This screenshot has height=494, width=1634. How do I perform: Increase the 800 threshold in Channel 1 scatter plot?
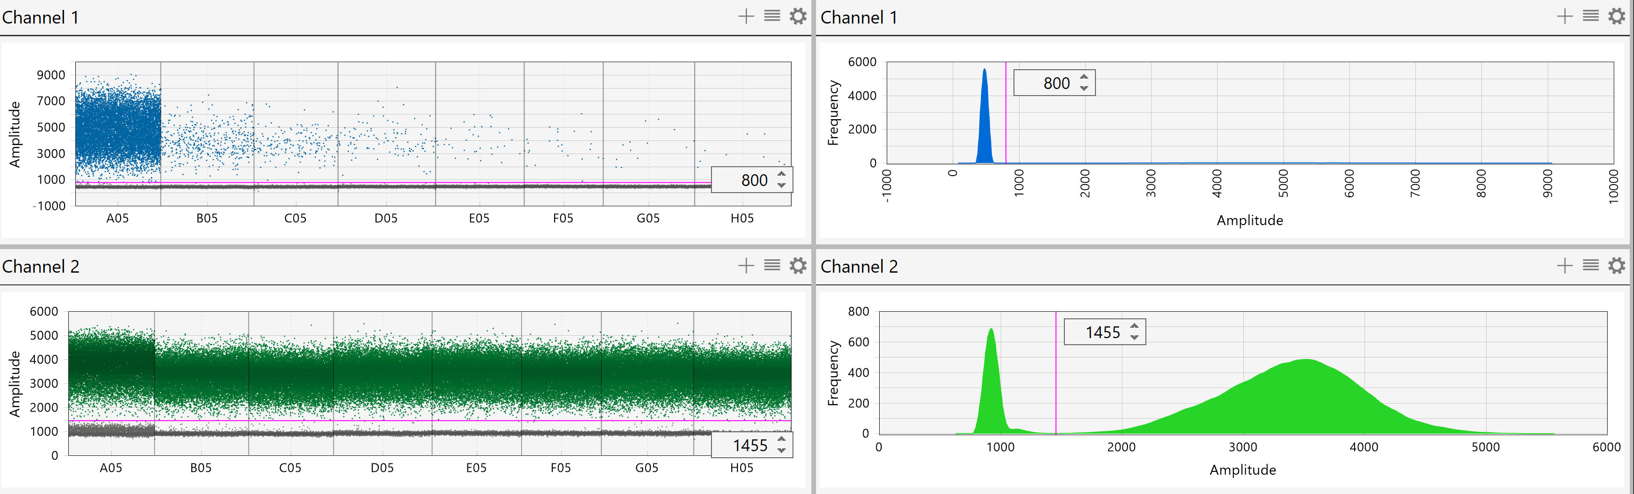782,174
